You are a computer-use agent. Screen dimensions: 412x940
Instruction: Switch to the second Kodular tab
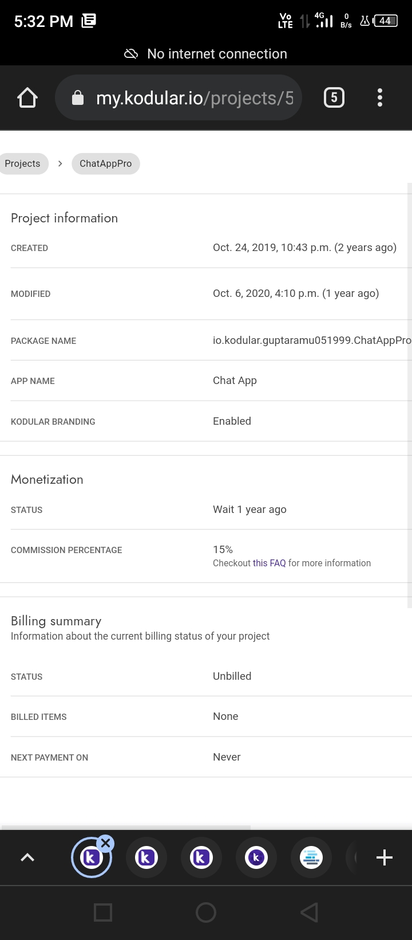click(146, 857)
